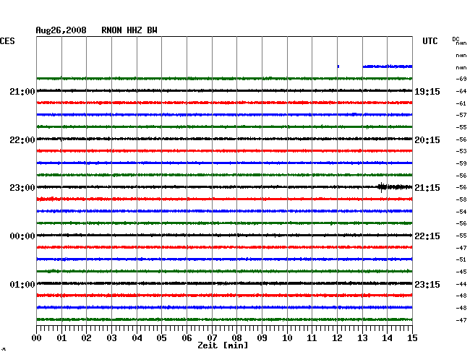Click the black trace on the 23:15 row
The image size is (470, 357).
[224, 283]
